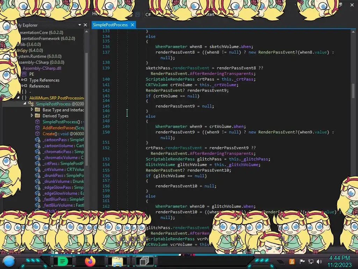This screenshot has width=358, height=269.
Task: Click the AddRenderPasses method cube icon
Action: pyautogui.click(x=37, y=127)
